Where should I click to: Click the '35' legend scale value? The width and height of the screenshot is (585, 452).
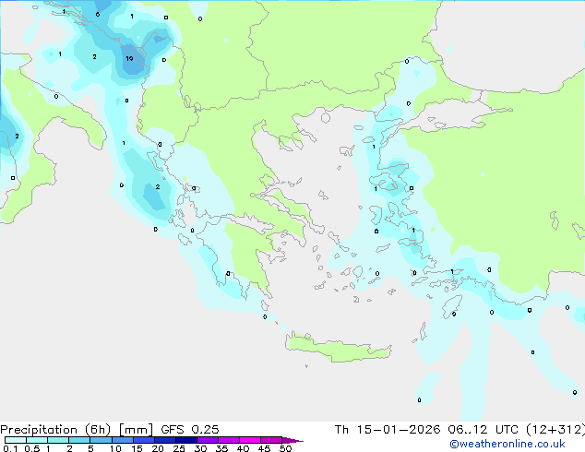(x=221, y=448)
